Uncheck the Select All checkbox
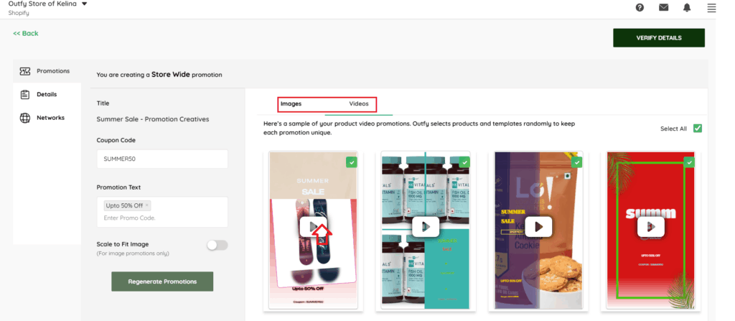Viewport: 735px width, 321px height. click(x=698, y=129)
